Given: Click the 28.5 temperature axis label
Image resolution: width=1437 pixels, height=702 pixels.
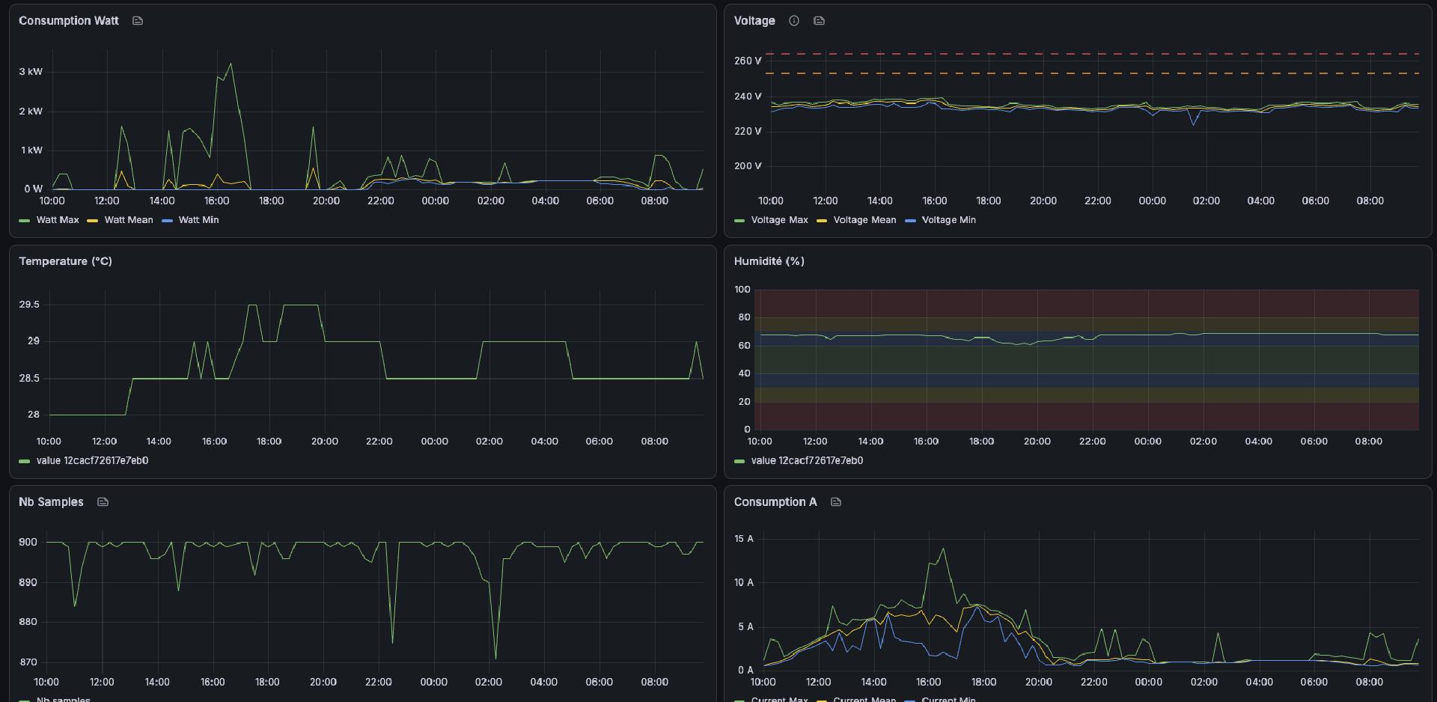Looking at the screenshot, I should point(29,379).
